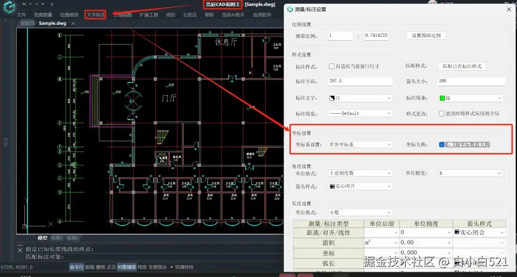Close the 测量/标注设置 dialog
Screen dimensions: 517x277
(509, 10)
